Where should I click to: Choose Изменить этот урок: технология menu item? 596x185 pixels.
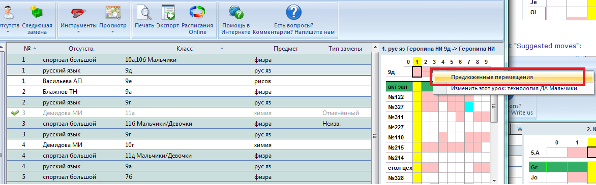514,88
